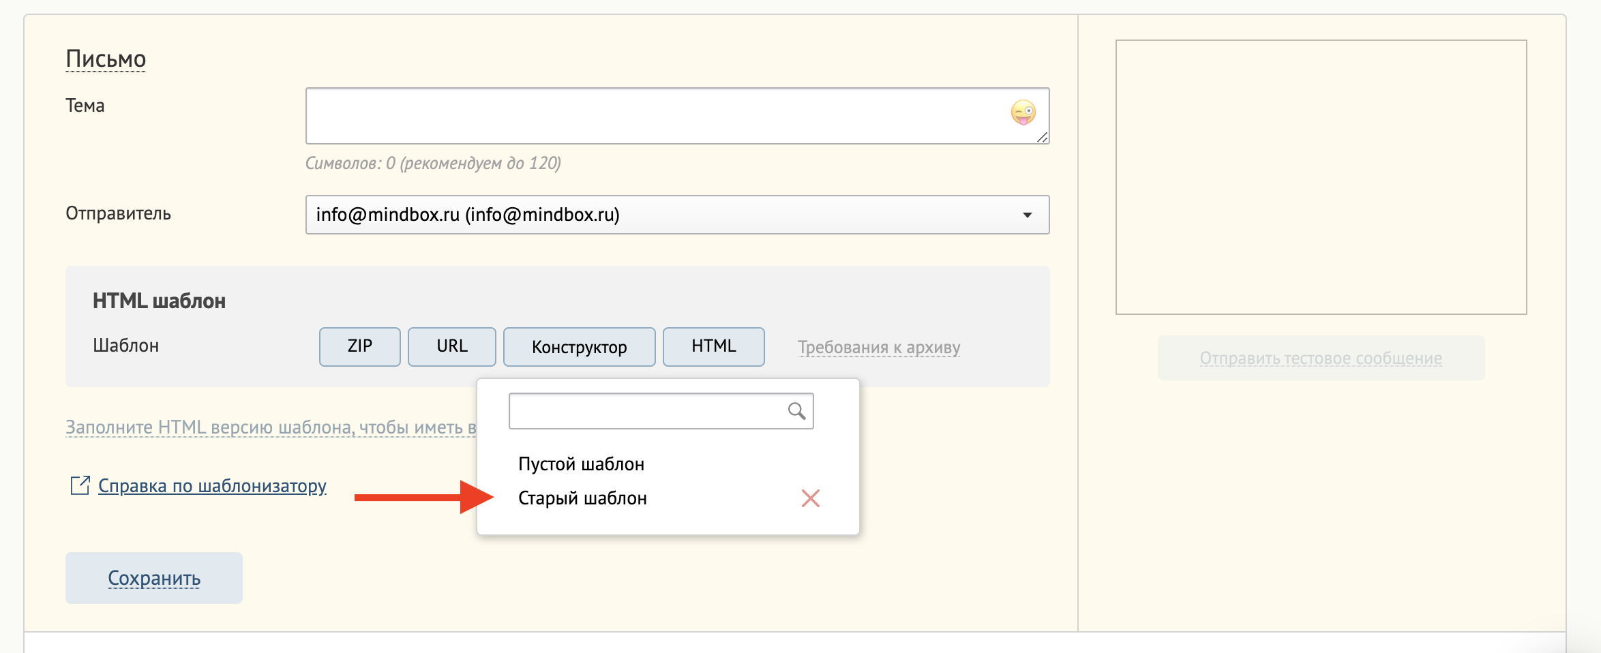1601x653 pixels.
Task: Click the 'HTML шаблон' heading text
Action: (159, 301)
